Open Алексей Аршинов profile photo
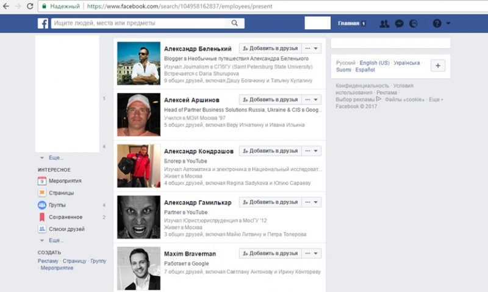 click(139, 115)
